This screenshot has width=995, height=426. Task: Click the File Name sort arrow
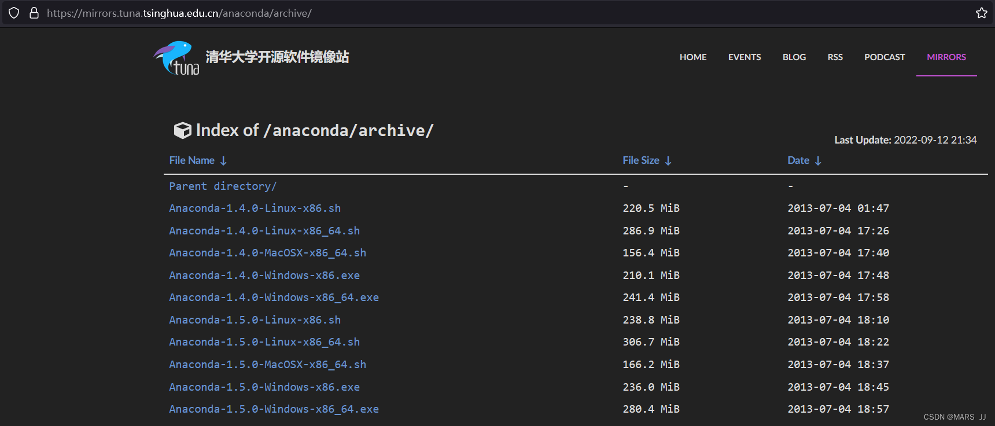[x=223, y=161]
